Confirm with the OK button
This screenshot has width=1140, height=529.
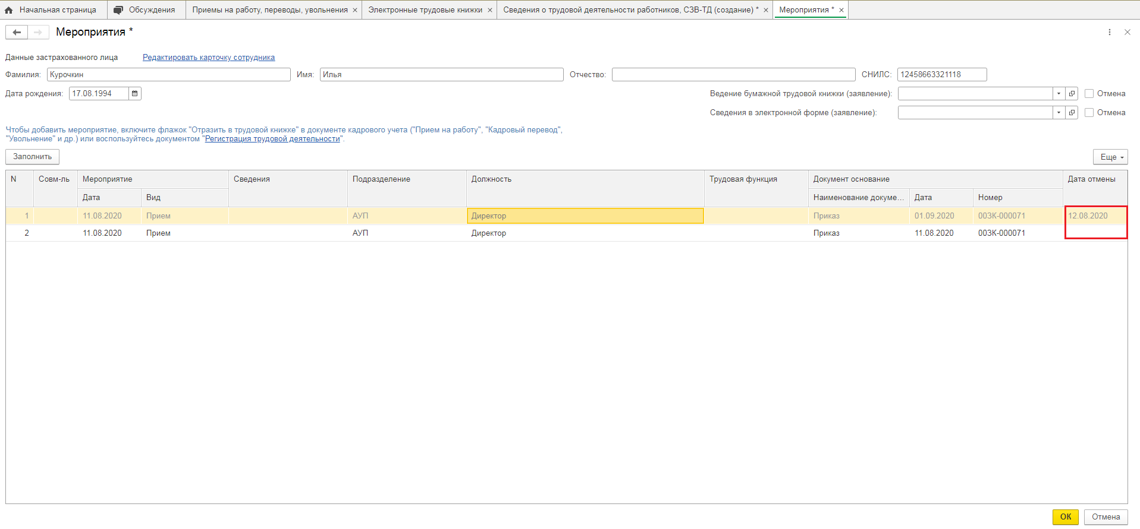(1066, 517)
